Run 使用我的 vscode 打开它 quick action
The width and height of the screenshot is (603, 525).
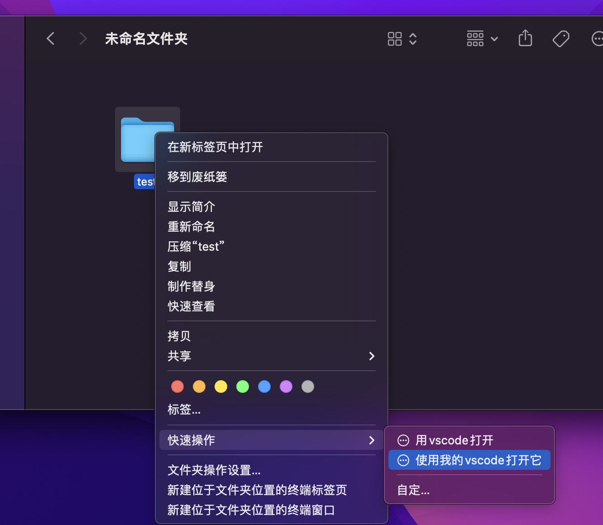point(469,460)
